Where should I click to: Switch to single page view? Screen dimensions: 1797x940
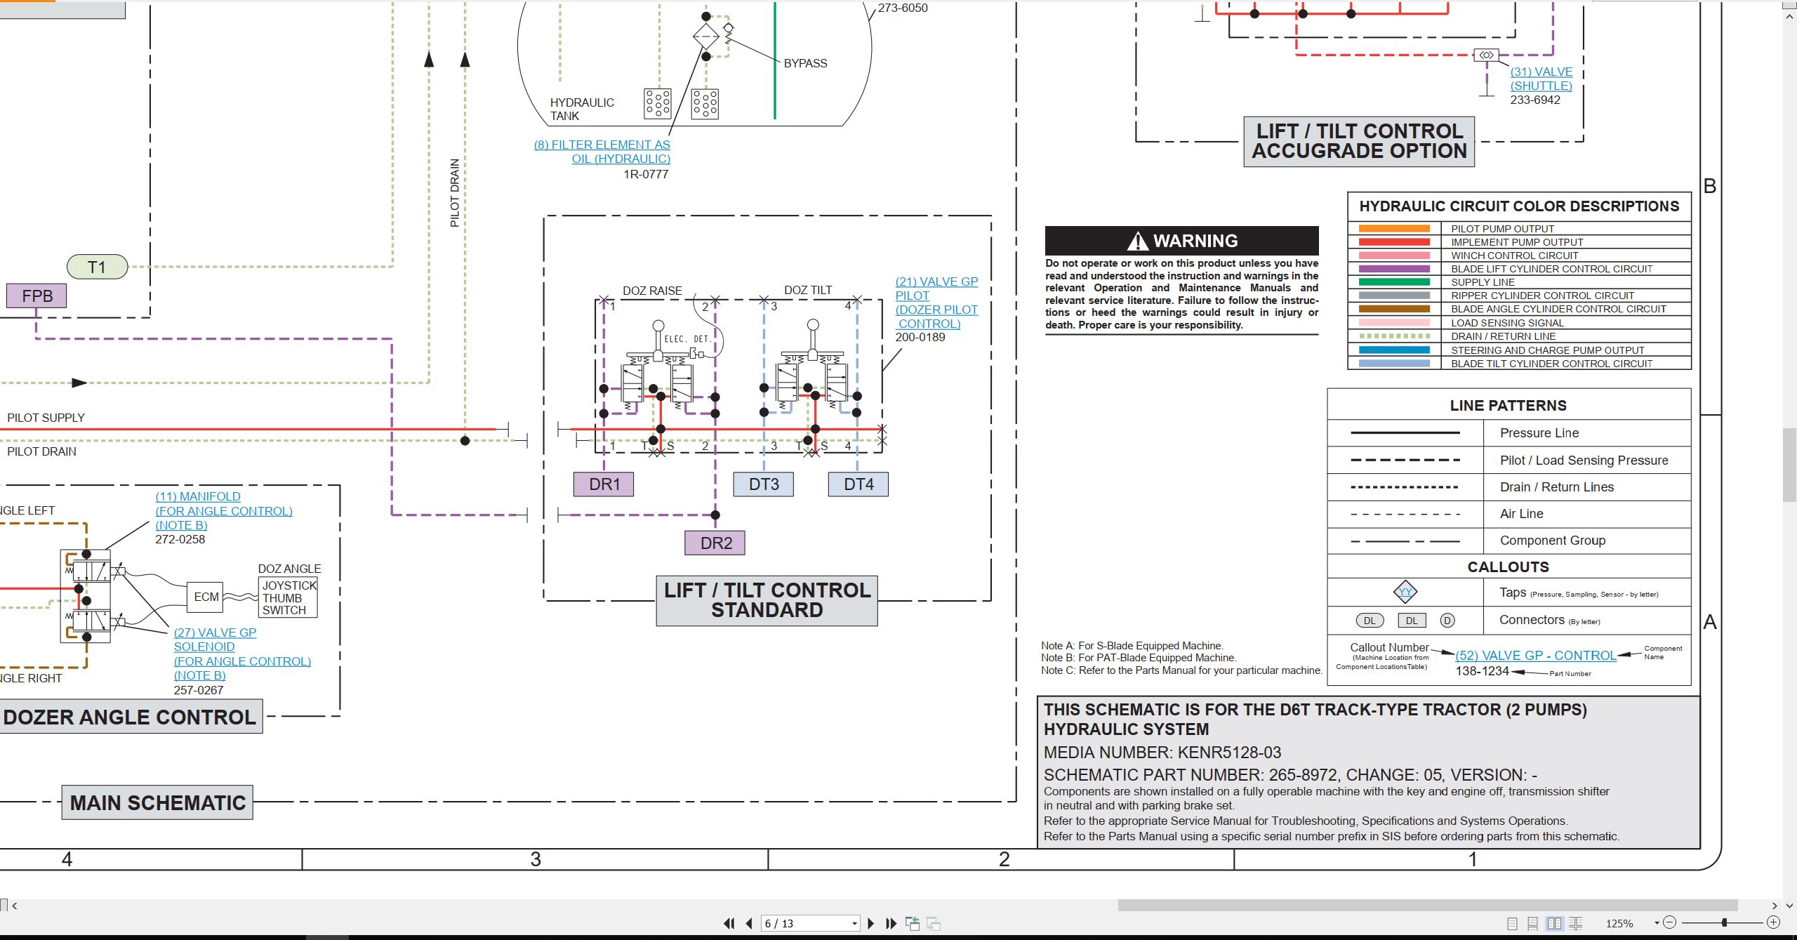click(1513, 923)
